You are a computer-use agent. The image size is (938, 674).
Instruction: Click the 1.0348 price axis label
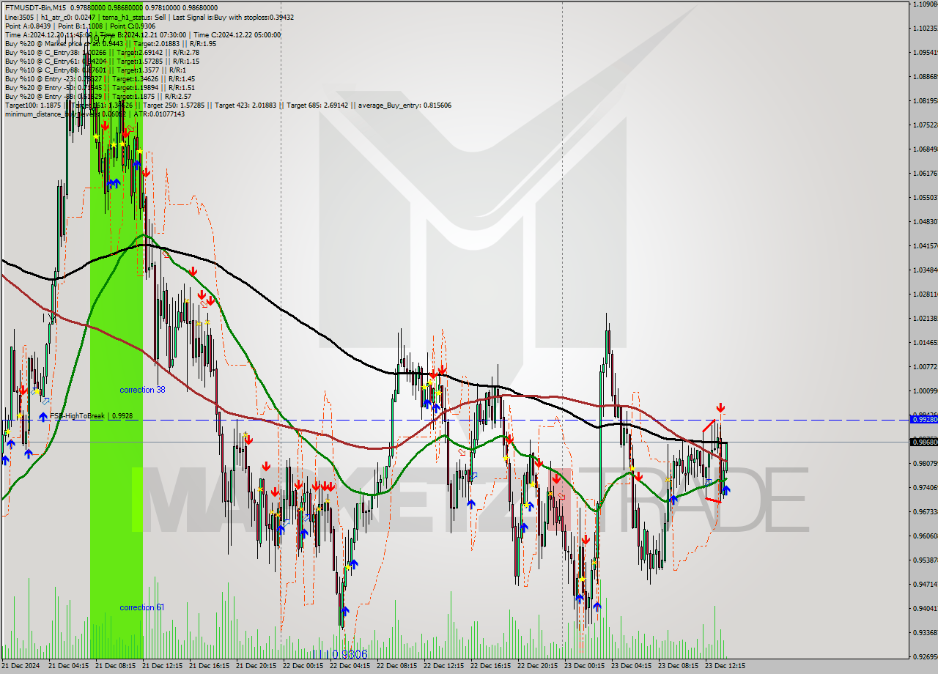pyautogui.click(x=926, y=270)
